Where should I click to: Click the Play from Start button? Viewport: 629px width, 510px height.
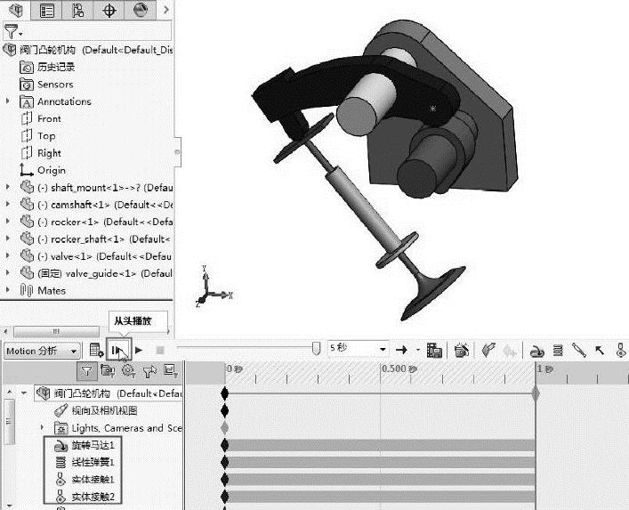click(118, 351)
